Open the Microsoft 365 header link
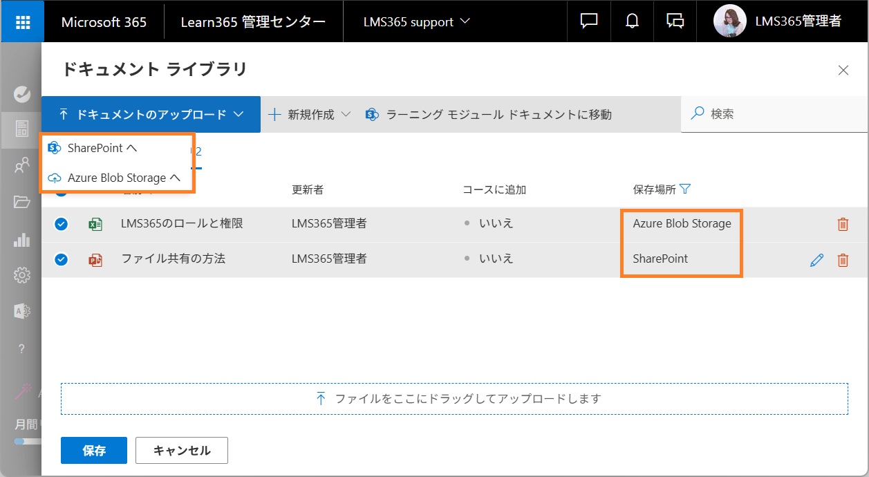869x477 pixels. click(104, 21)
